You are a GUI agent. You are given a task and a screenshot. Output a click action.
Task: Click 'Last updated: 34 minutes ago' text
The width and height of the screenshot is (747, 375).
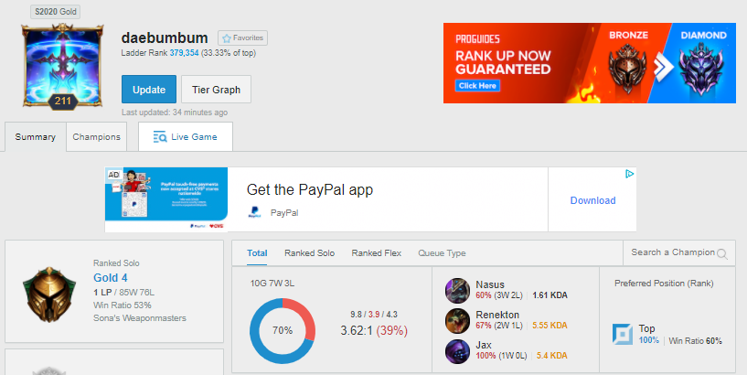pyautogui.click(x=175, y=112)
